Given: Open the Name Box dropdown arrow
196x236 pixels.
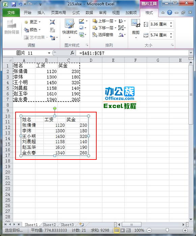Looking at the screenshot, I should click(49, 53).
